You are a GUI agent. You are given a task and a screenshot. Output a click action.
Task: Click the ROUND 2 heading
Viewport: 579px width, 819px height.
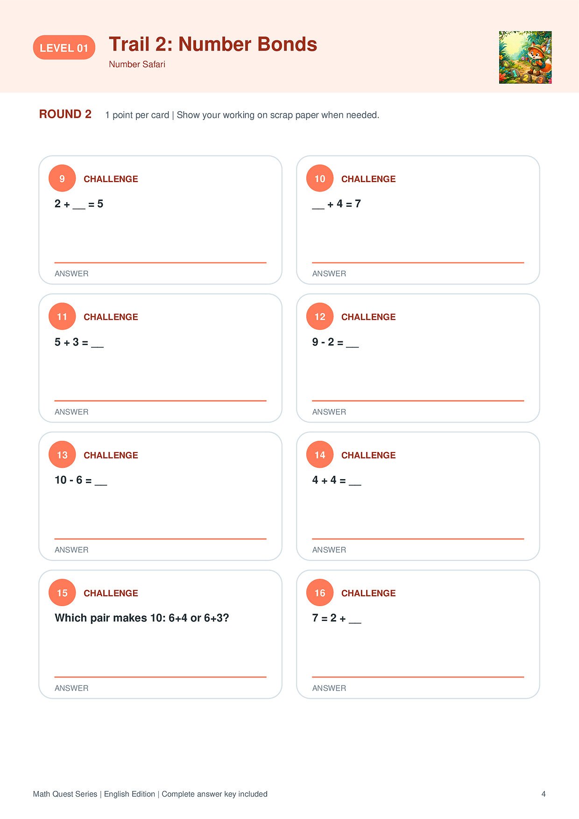click(x=65, y=114)
